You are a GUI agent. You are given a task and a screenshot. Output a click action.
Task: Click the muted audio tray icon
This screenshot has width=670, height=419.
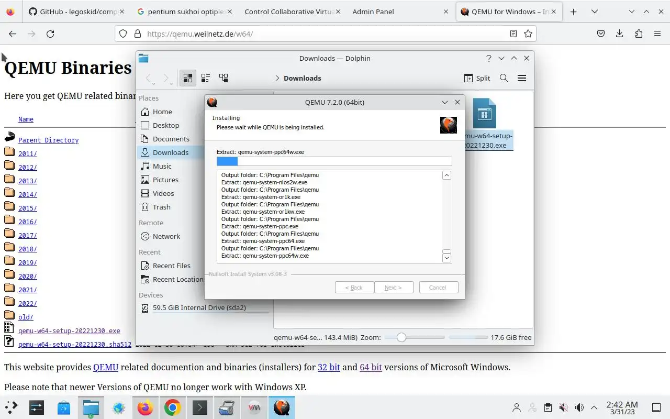pyautogui.click(x=563, y=407)
